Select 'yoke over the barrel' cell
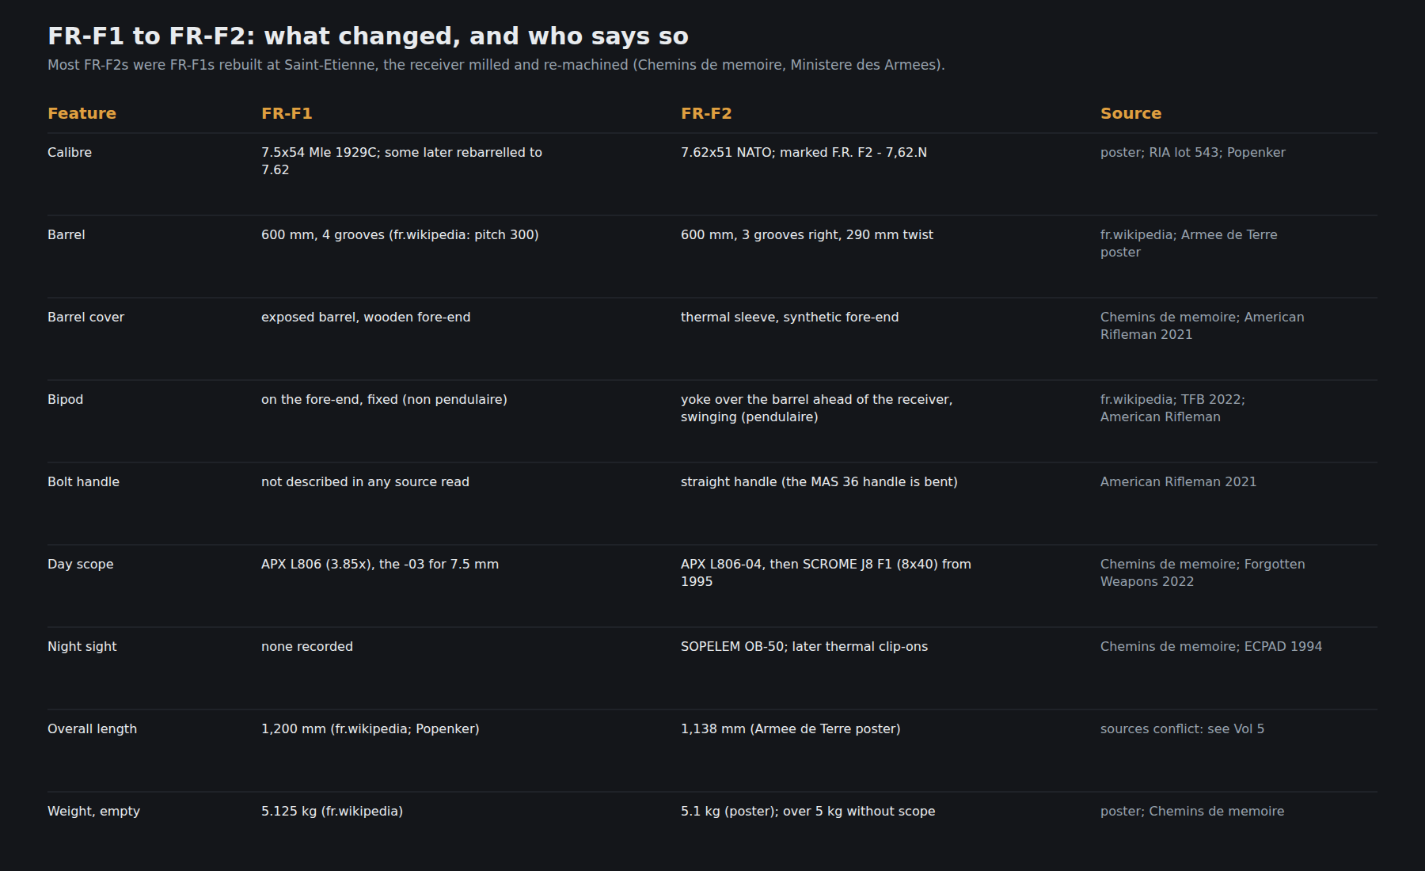Image resolution: width=1425 pixels, height=871 pixels. point(816,408)
